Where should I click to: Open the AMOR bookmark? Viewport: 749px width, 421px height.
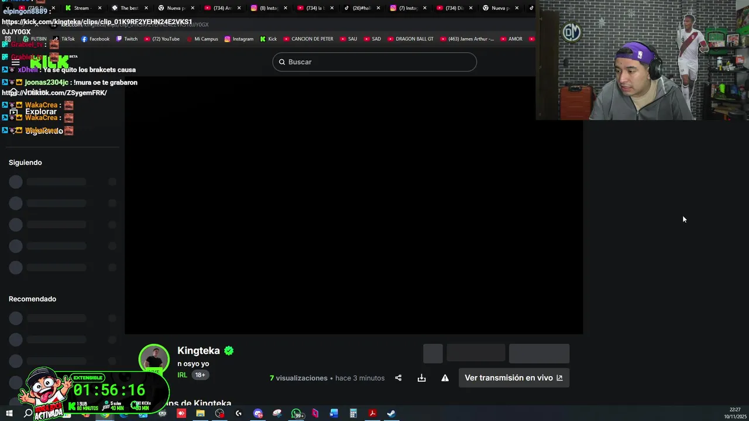point(511,39)
